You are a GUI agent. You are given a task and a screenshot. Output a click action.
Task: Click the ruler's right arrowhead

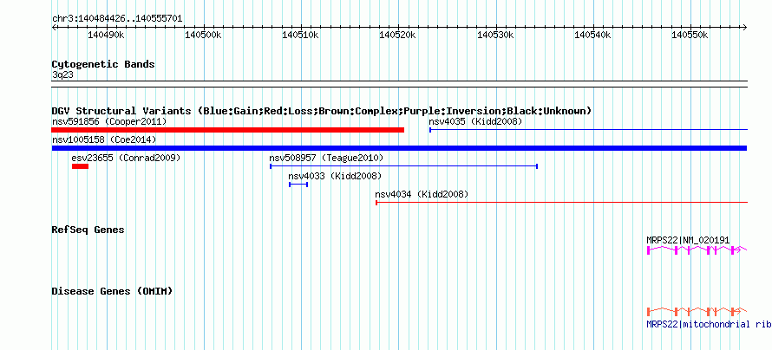745,28
